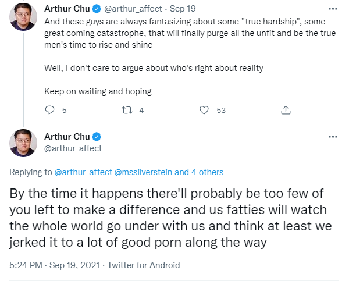Open the more options on second tweet
The image size is (349, 281).
[333, 137]
